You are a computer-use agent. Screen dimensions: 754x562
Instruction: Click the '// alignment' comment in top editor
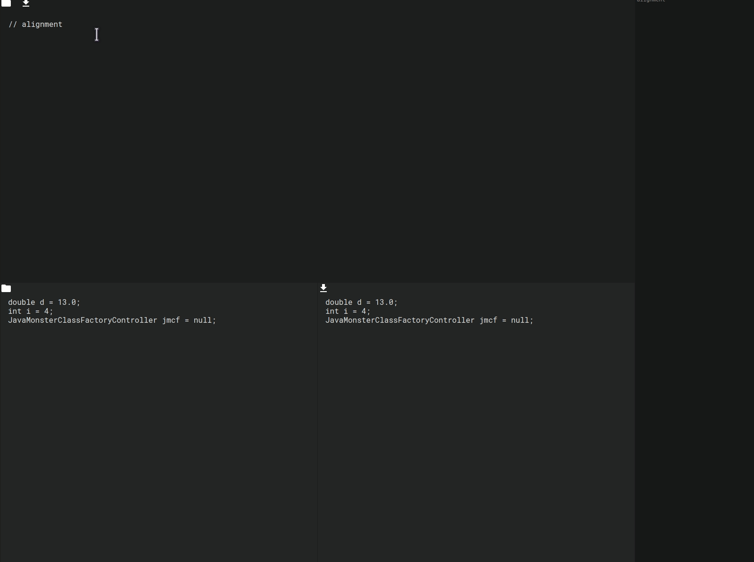coord(35,25)
